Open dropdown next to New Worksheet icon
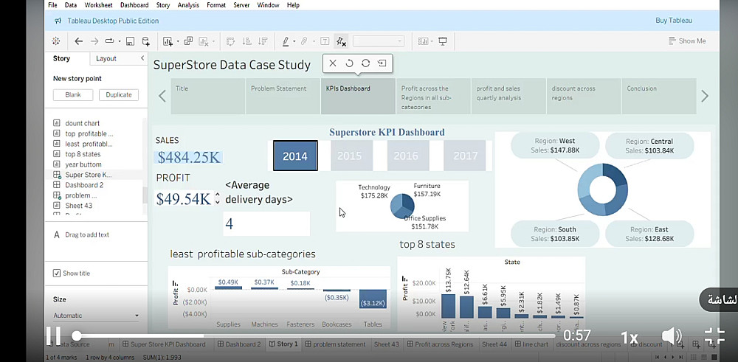 (x=178, y=41)
